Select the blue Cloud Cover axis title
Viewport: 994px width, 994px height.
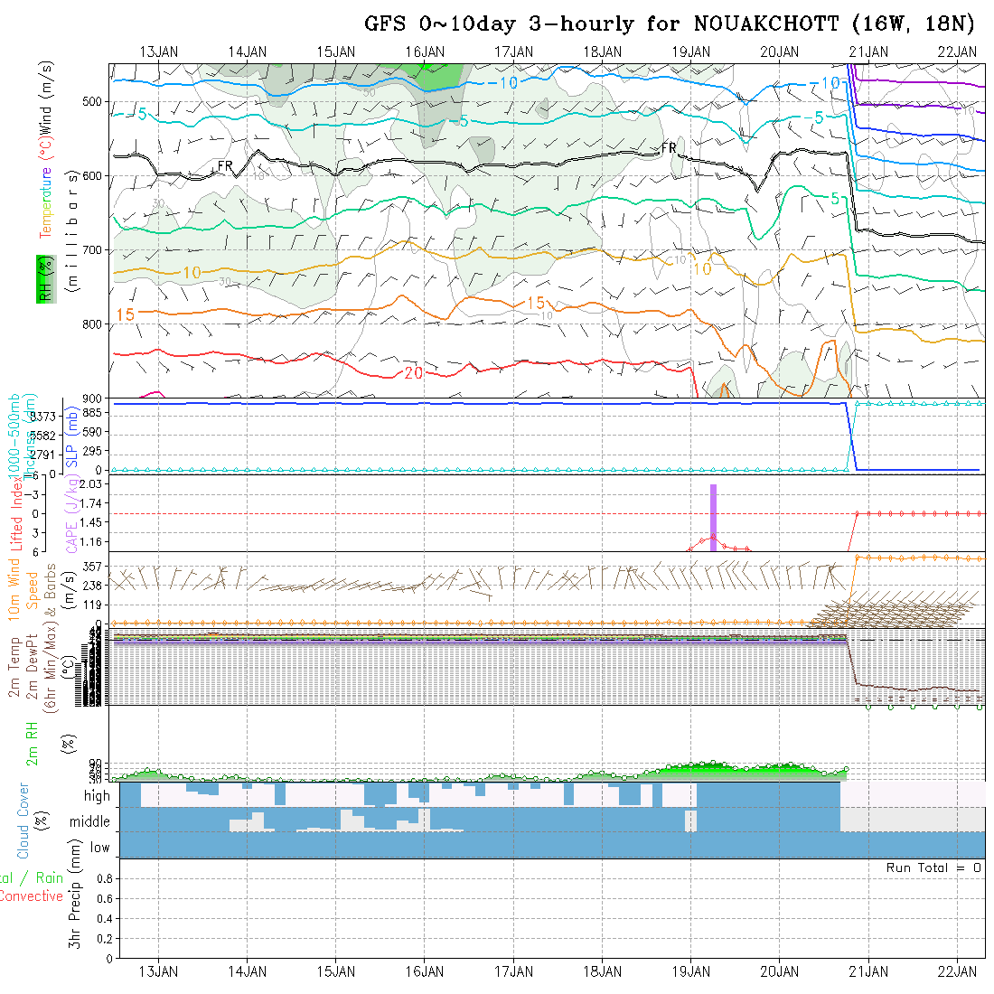23,821
